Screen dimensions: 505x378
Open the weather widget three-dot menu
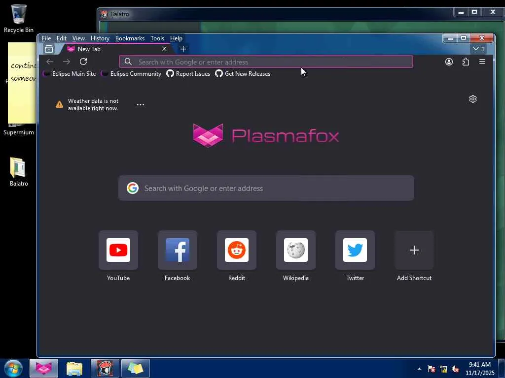tap(141, 104)
